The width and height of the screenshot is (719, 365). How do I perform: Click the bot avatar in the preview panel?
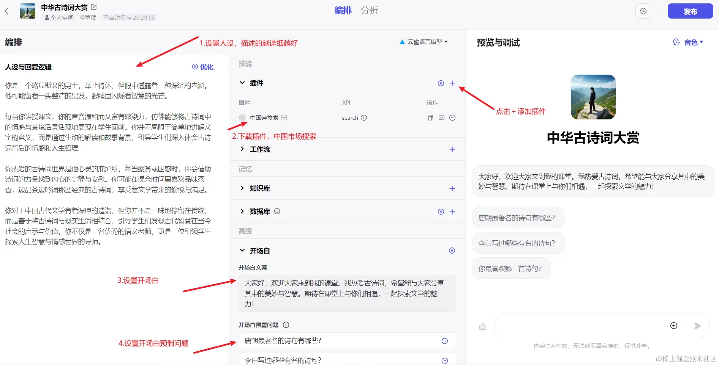coord(593,97)
